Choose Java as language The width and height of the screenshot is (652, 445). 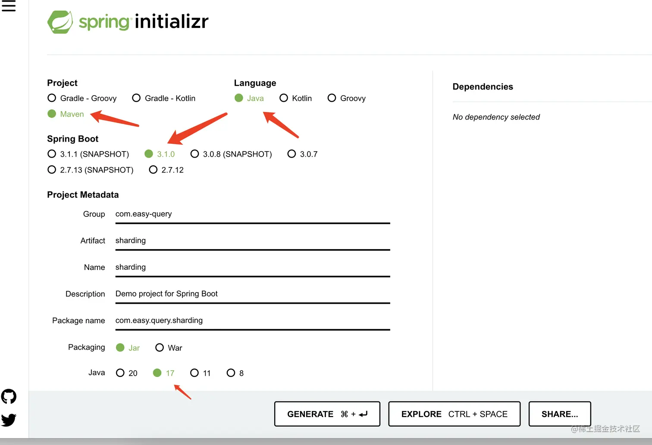tap(249, 98)
